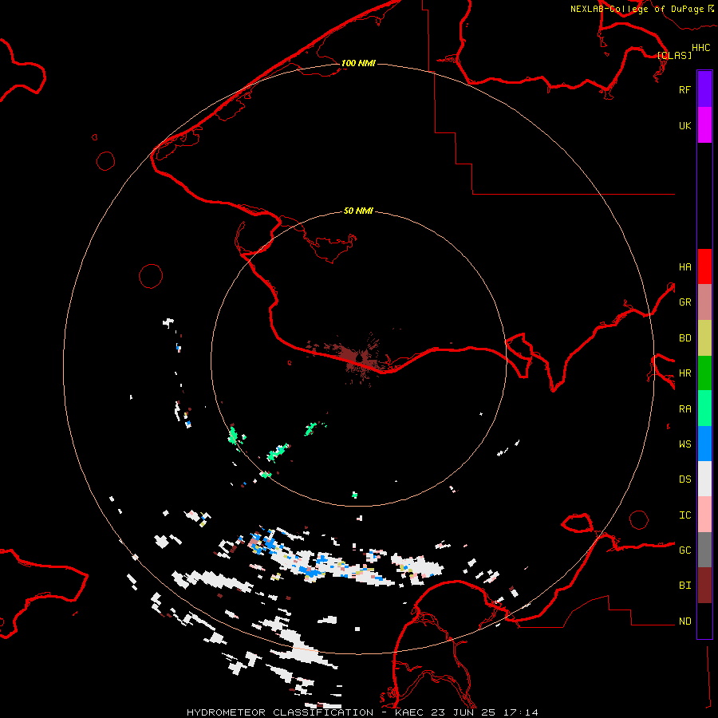Click the "GR" legend label
Viewport: 718px width, 718px height.
(684, 302)
